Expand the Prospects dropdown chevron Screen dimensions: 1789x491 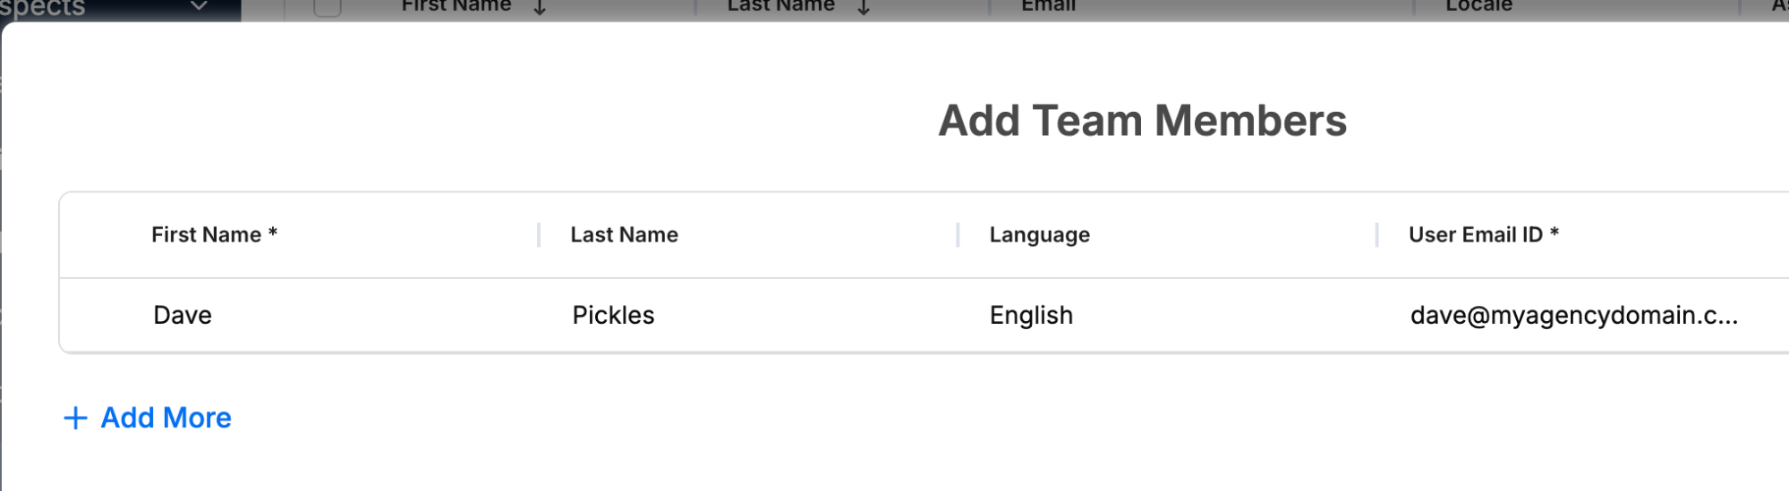tap(199, 6)
